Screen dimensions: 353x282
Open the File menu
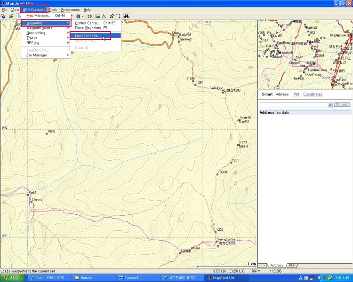[x=5, y=10]
